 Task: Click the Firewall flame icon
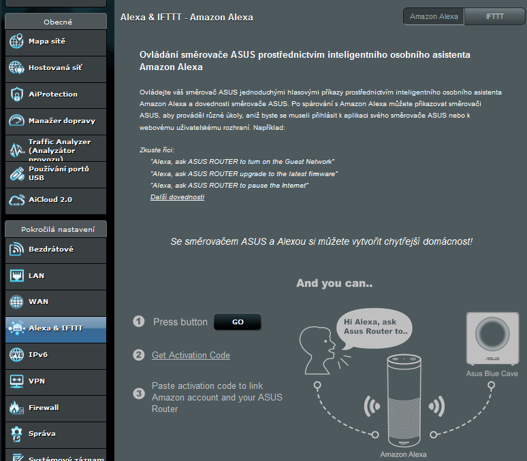tap(16, 408)
